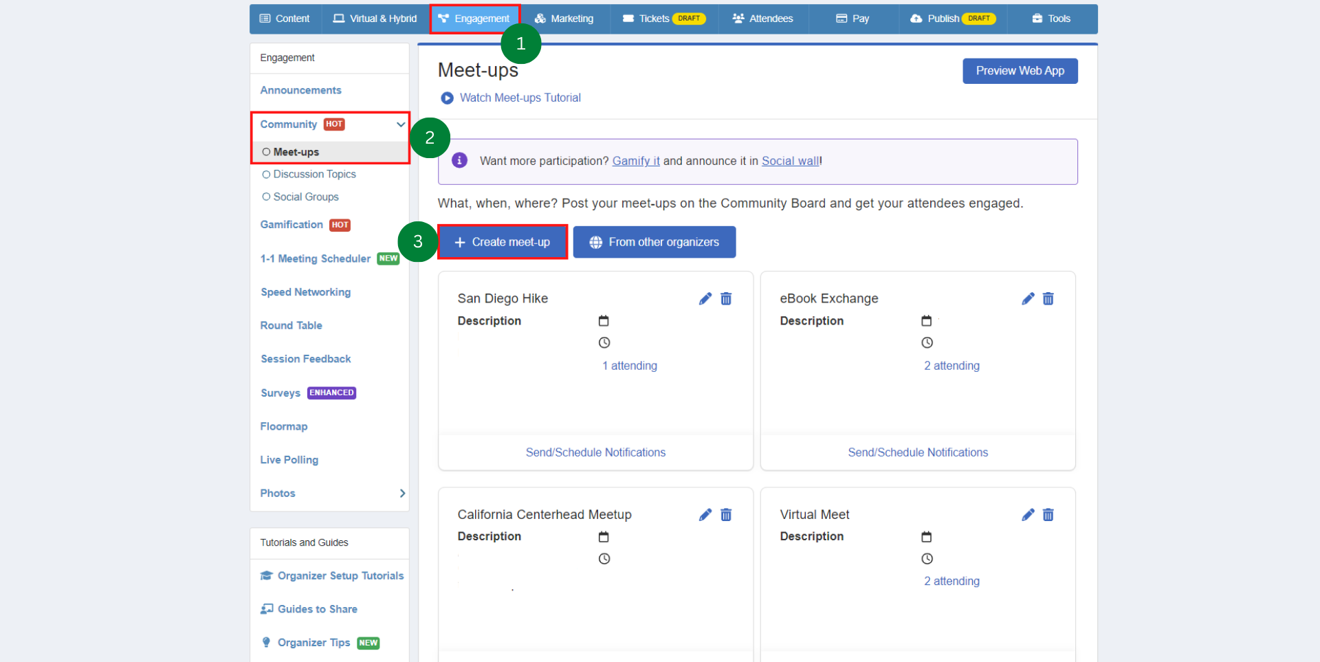Screen dimensions: 1320x662
Task: Click calendar icon on eBook Exchange
Action: (926, 321)
